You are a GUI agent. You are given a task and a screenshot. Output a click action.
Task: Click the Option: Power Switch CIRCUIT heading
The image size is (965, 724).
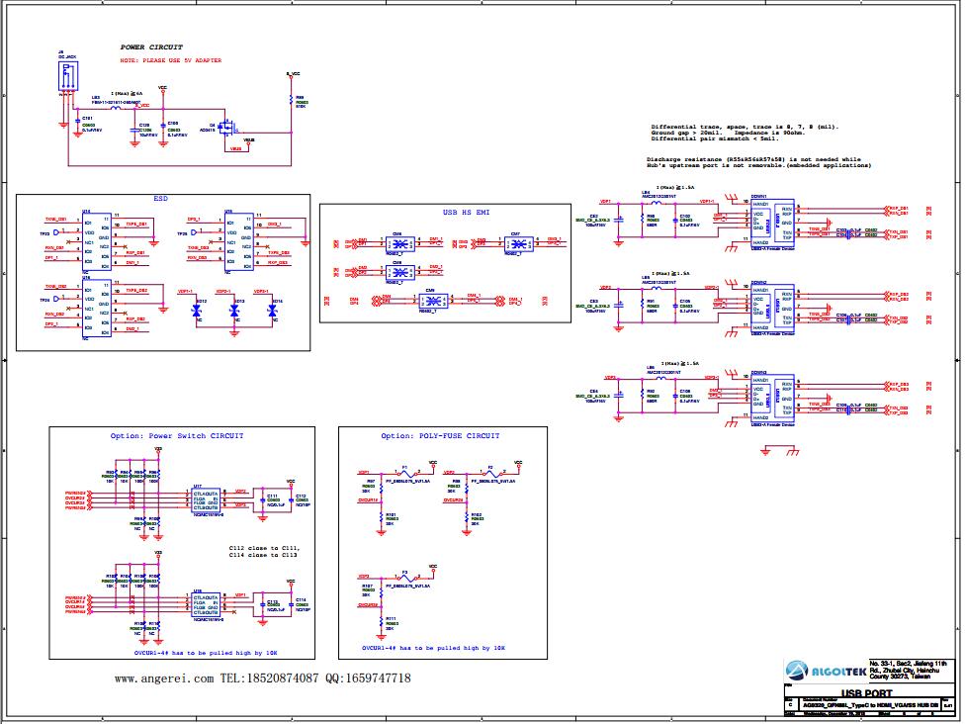(177, 436)
